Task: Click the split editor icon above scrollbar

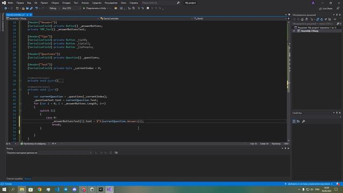Action: pyautogui.click(x=288, y=19)
